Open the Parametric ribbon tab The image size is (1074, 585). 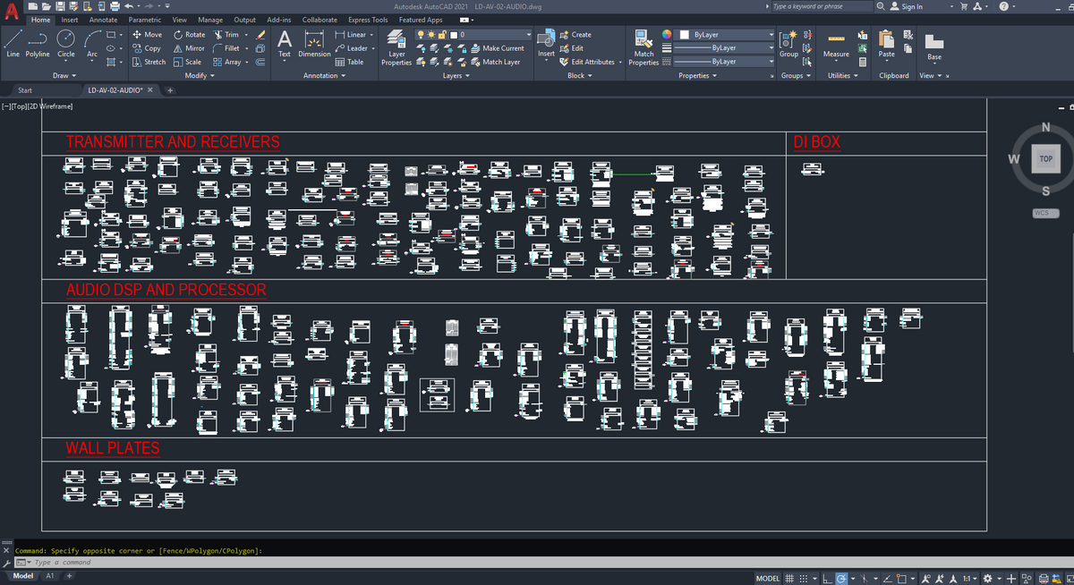(x=144, y=20)
